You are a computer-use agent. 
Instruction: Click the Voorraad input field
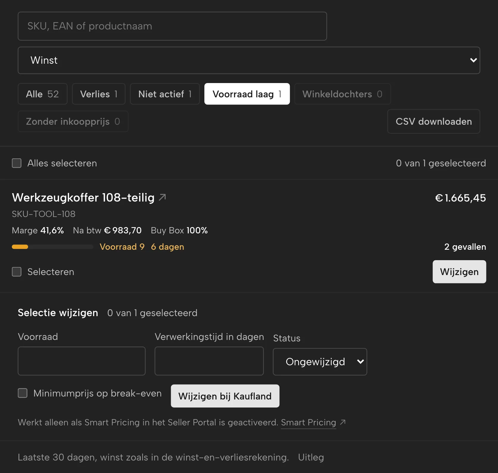click(x=82, y=361)
